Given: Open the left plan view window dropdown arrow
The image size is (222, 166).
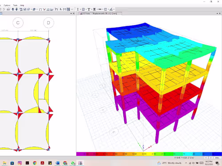Looking at the screenshot, I should pos(71,13).
